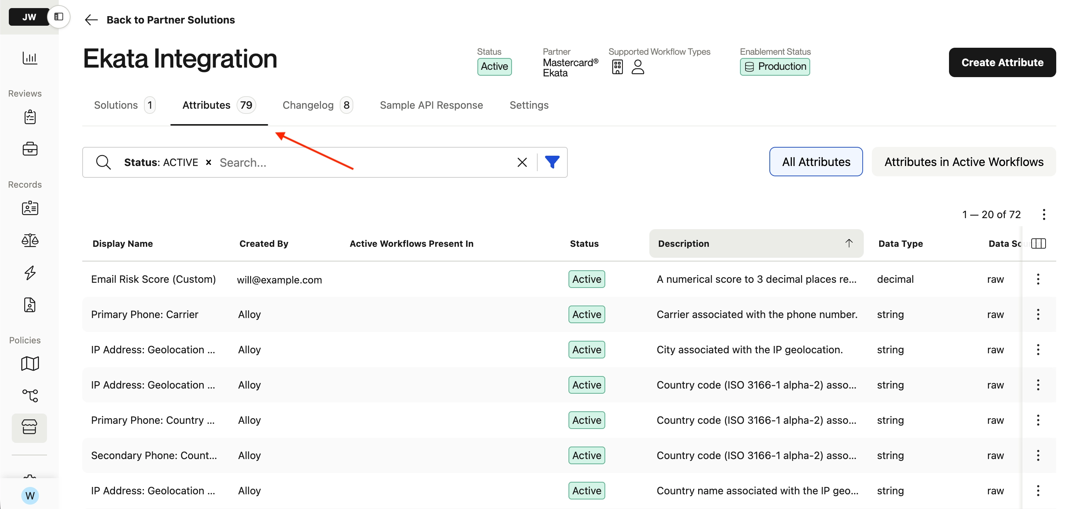The height and width of the screenshot is (509, 1079).
Task: Open the person document sidebar icon
Action: point(30,305)
